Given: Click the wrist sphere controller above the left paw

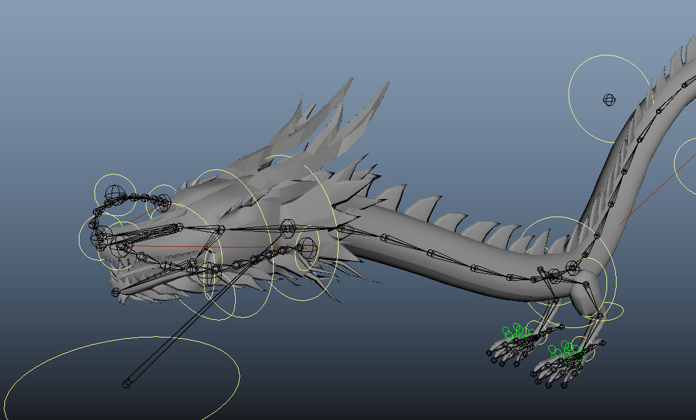Looking at the screenshot, I should pos(562,326).
